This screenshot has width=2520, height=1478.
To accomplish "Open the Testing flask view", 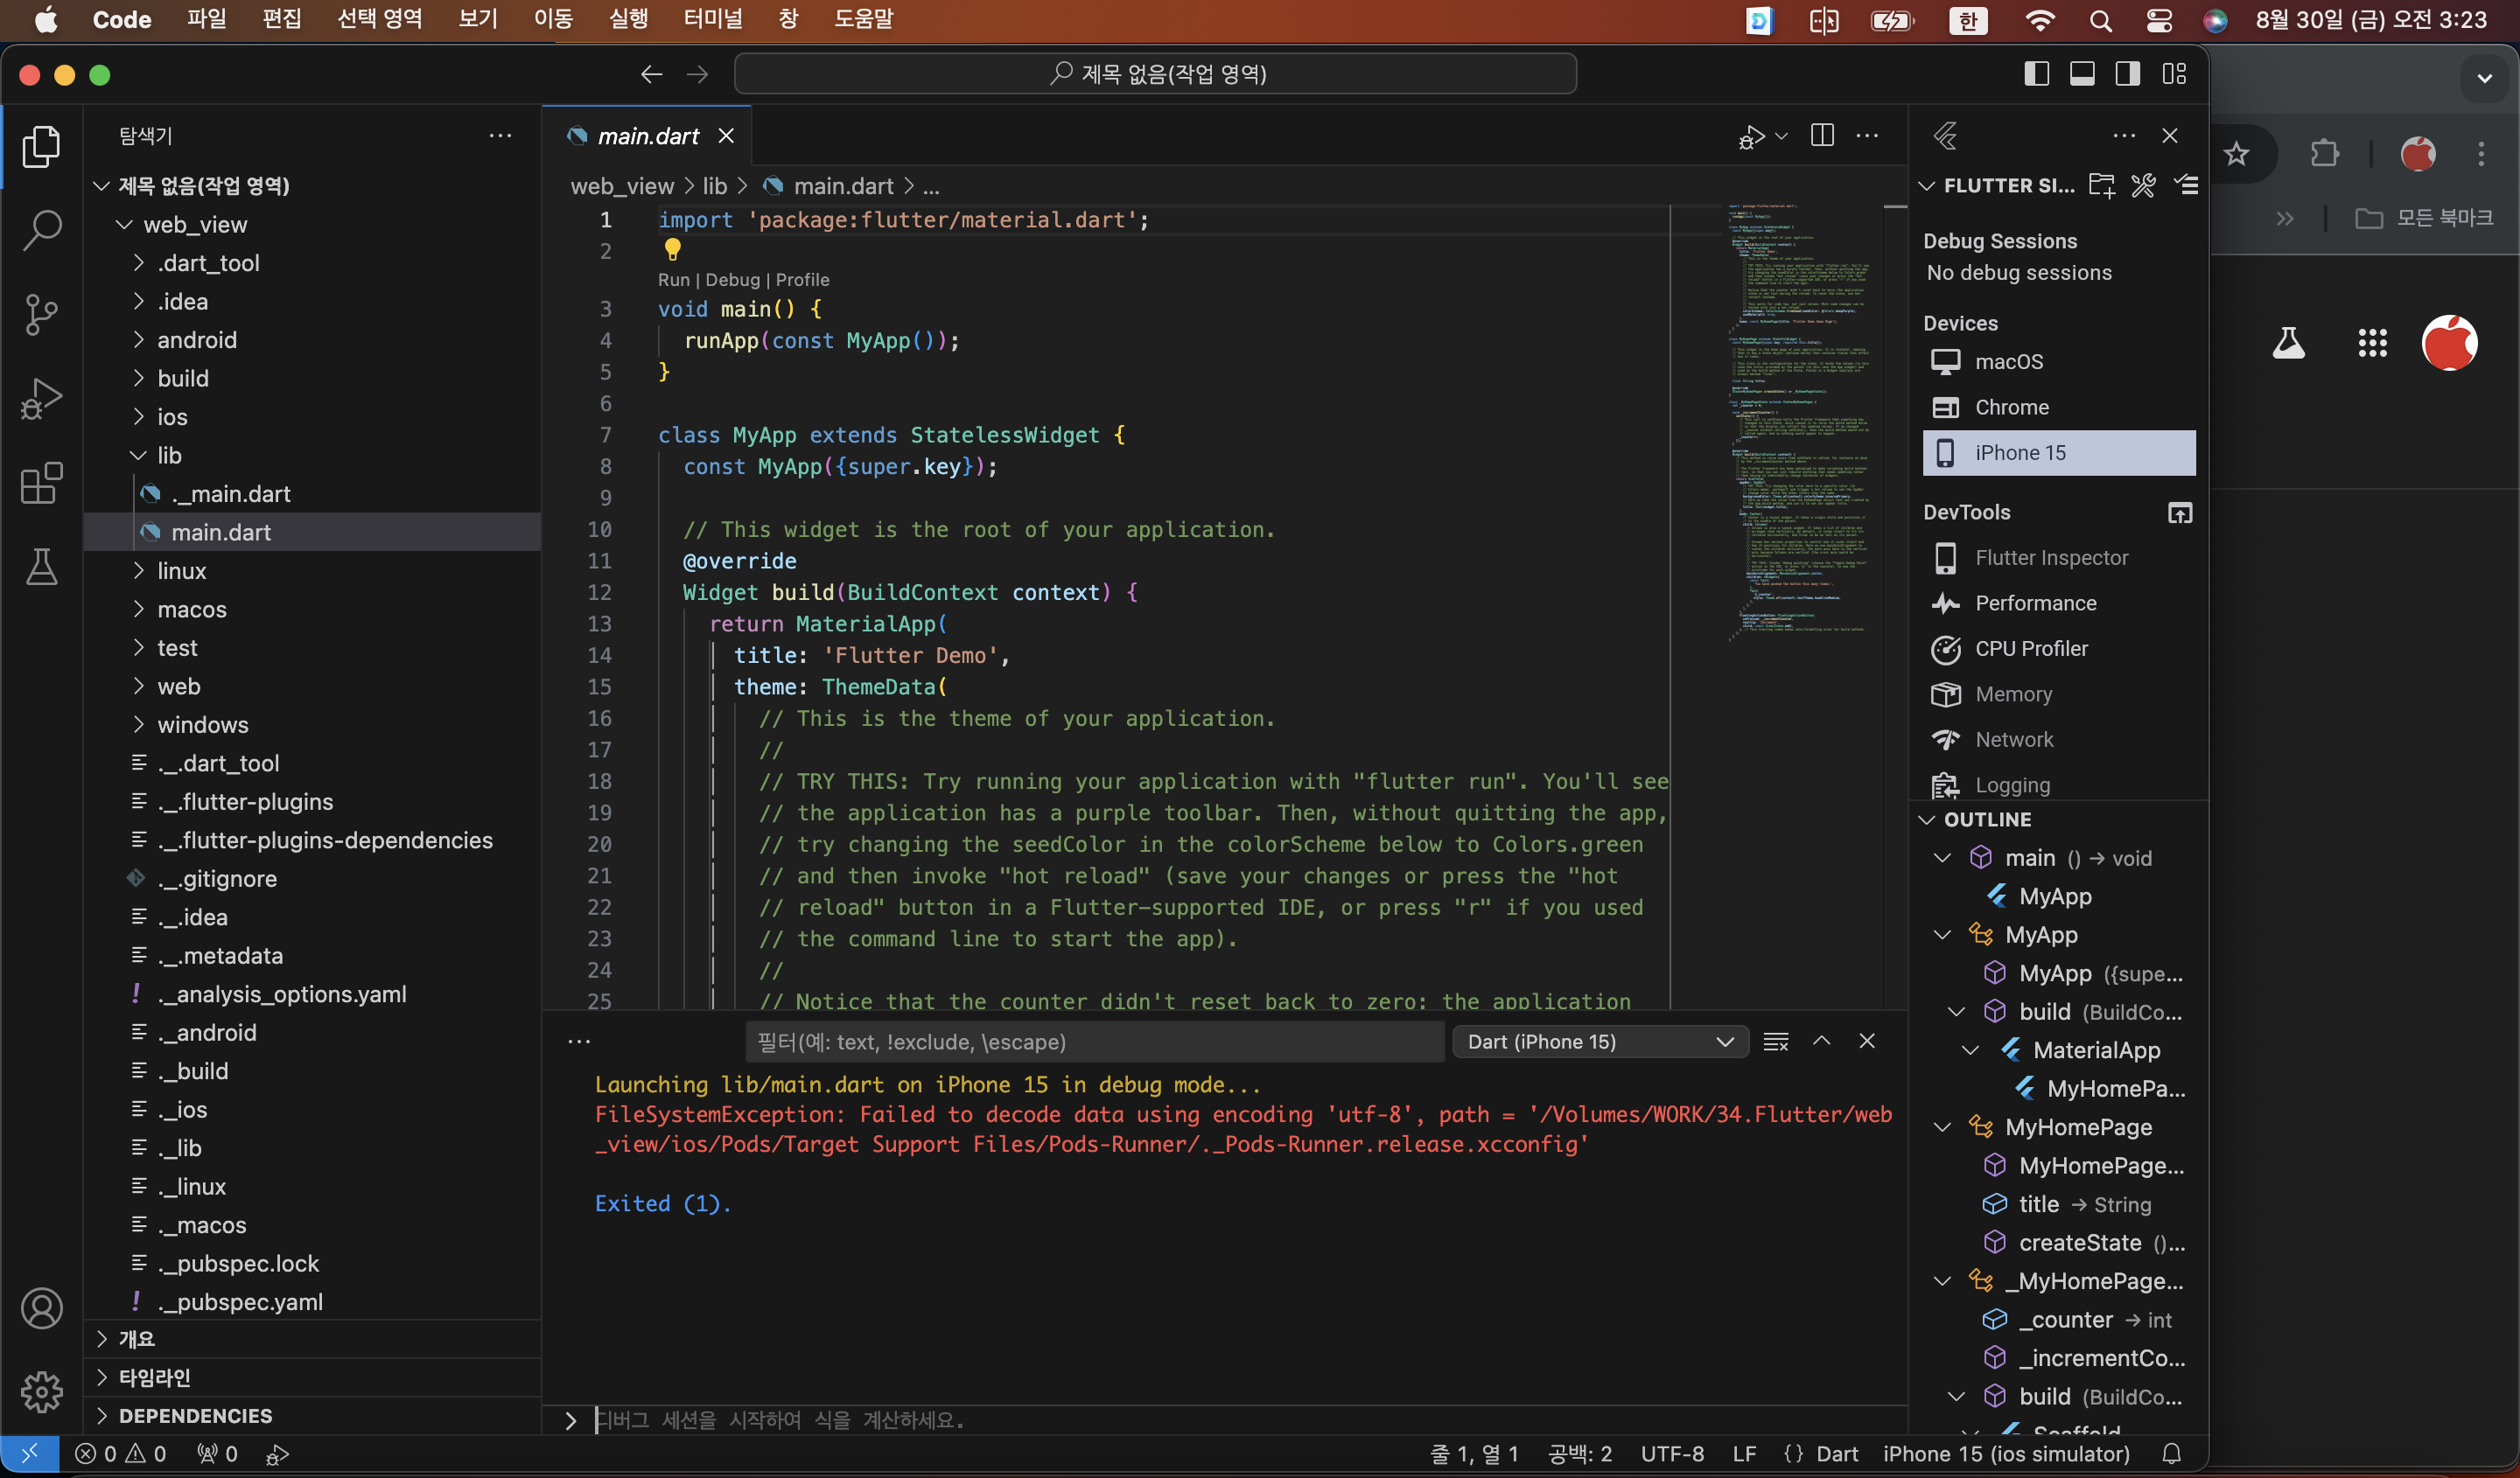I will point(41,567).
